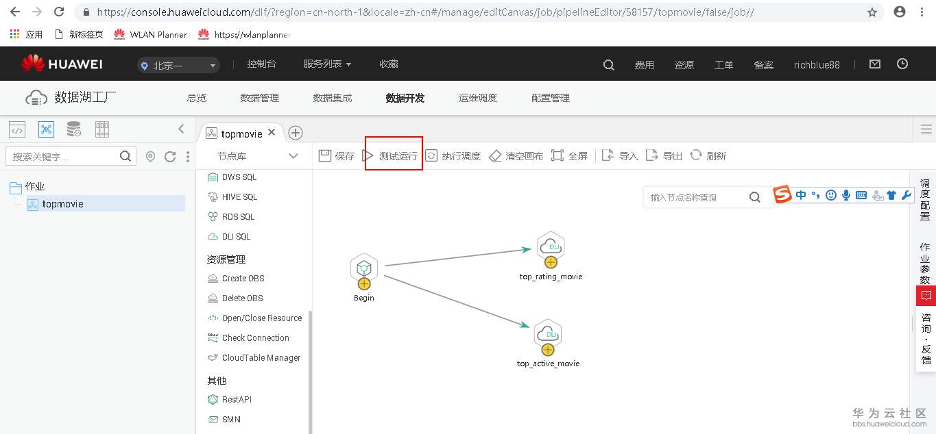This screenshot has width=936, height=434.
Task: Locate current job with the pin icon
Action: [x=151, y=157]
